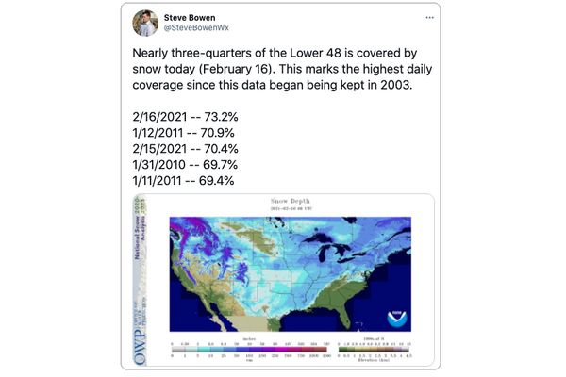Click the '2/15/2021 -- 70.4%' line

pos(184,150)
